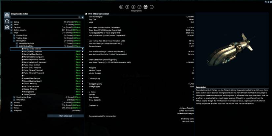Collapse the Light Mining Ships group
Screen dimensions: 272x136
pos(17,46)
